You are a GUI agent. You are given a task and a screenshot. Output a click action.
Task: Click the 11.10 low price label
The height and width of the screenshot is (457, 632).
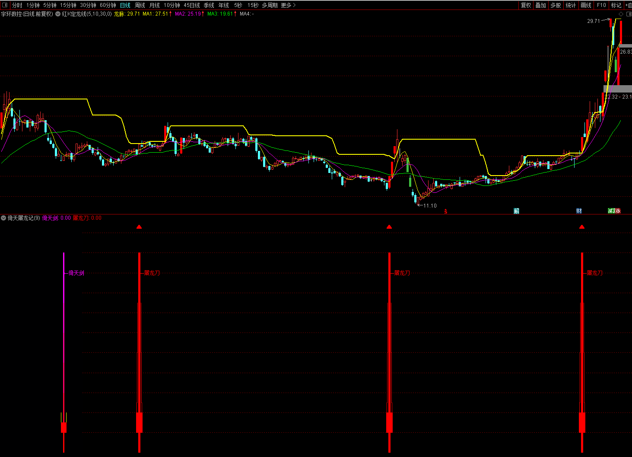click(x=430, y=206)
